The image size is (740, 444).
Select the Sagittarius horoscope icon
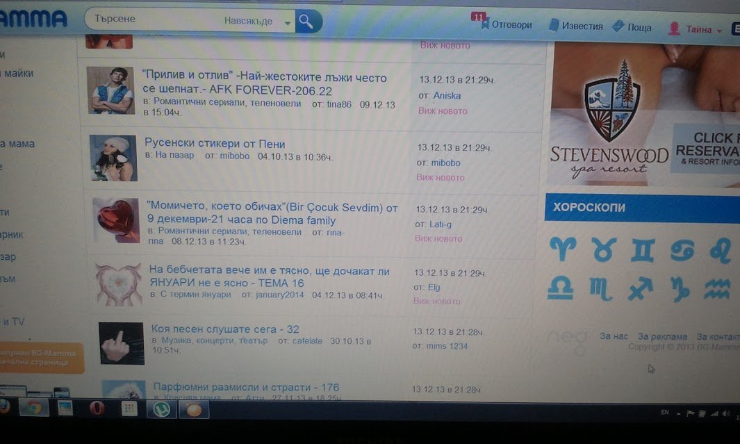click(641, 289)
